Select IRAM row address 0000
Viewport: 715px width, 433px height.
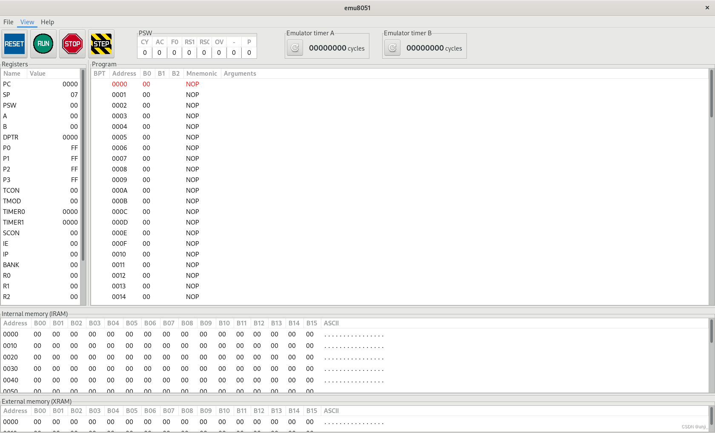[355, 334]
